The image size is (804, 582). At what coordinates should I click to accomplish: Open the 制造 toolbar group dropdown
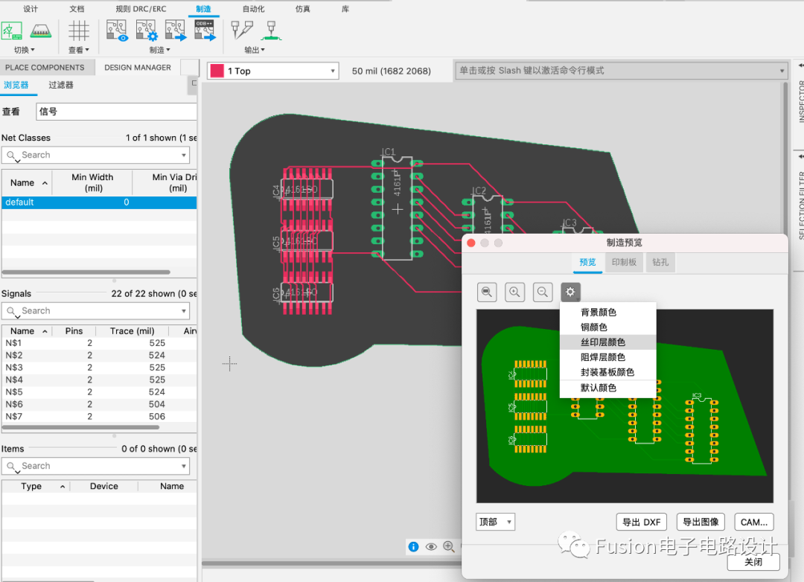point(159,50)
